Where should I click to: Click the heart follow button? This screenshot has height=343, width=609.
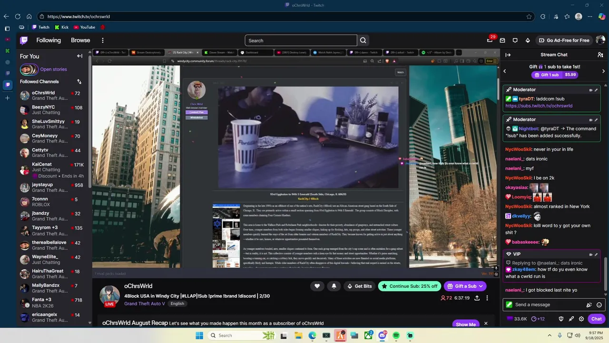pos(317,286)
